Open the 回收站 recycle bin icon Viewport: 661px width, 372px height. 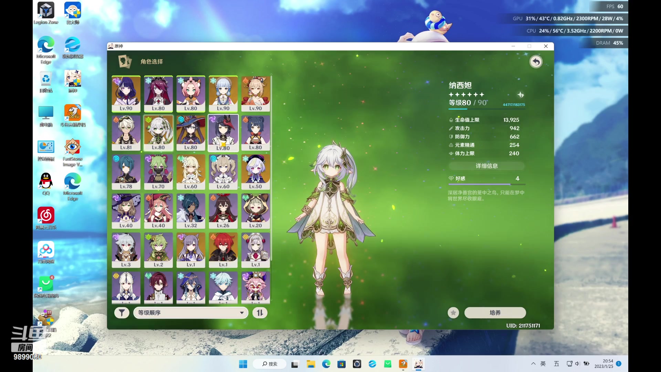point(46,82)
